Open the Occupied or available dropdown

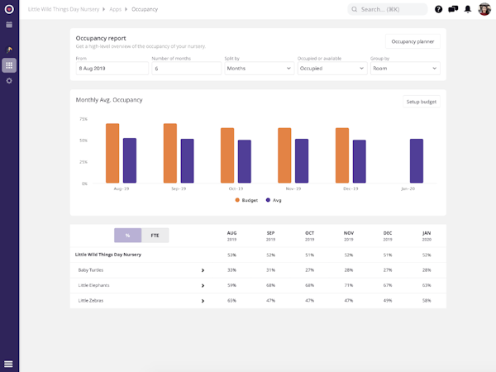pos(332,69)
